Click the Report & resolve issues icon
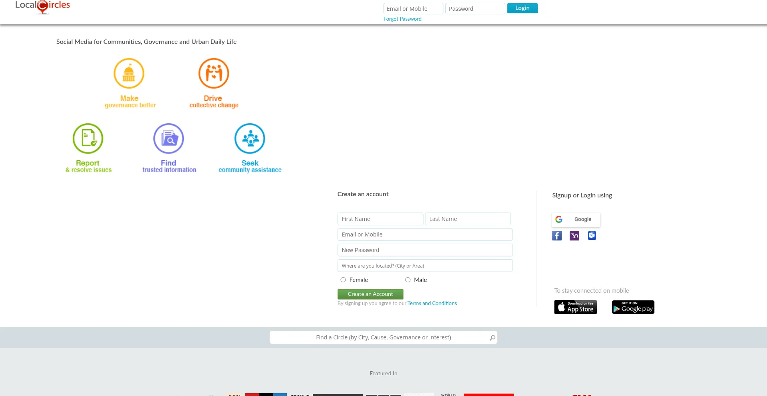Viewport: 767px width, 396px height. (88, 138)
